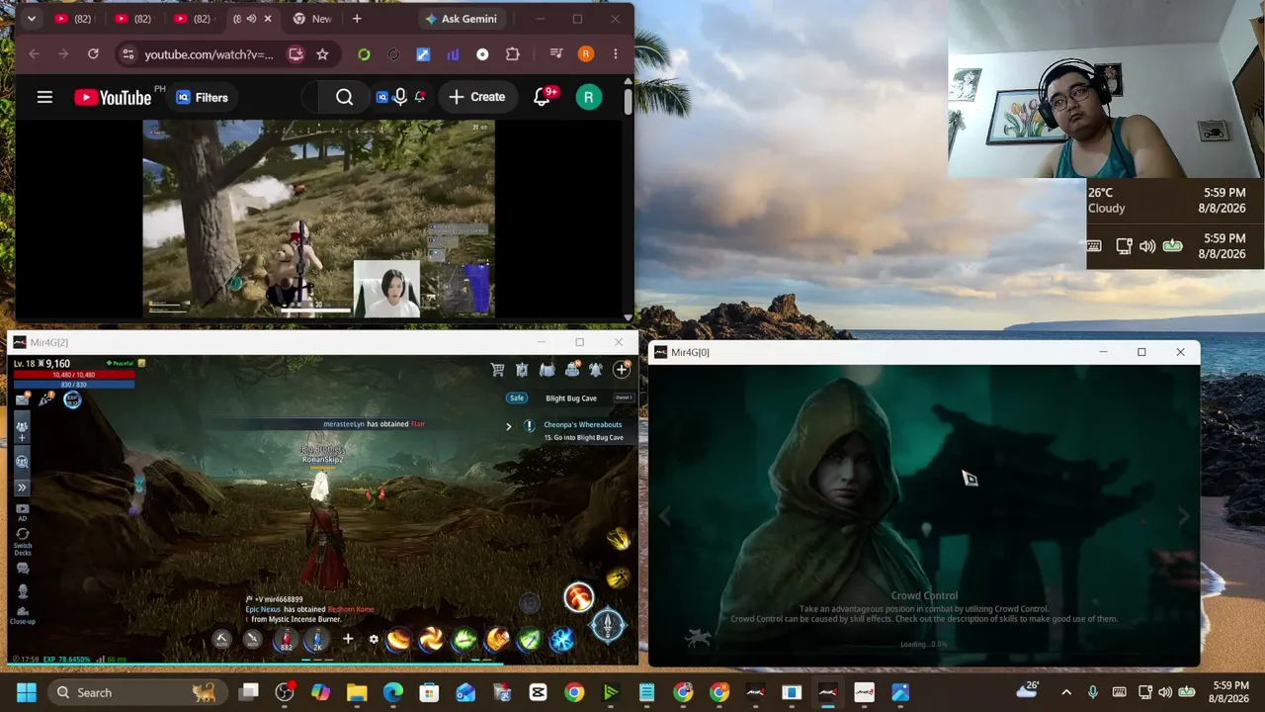Open the weather widget on the taskbar
The height and width of the screenshot is (712, 1265).
coord(1028,692)
